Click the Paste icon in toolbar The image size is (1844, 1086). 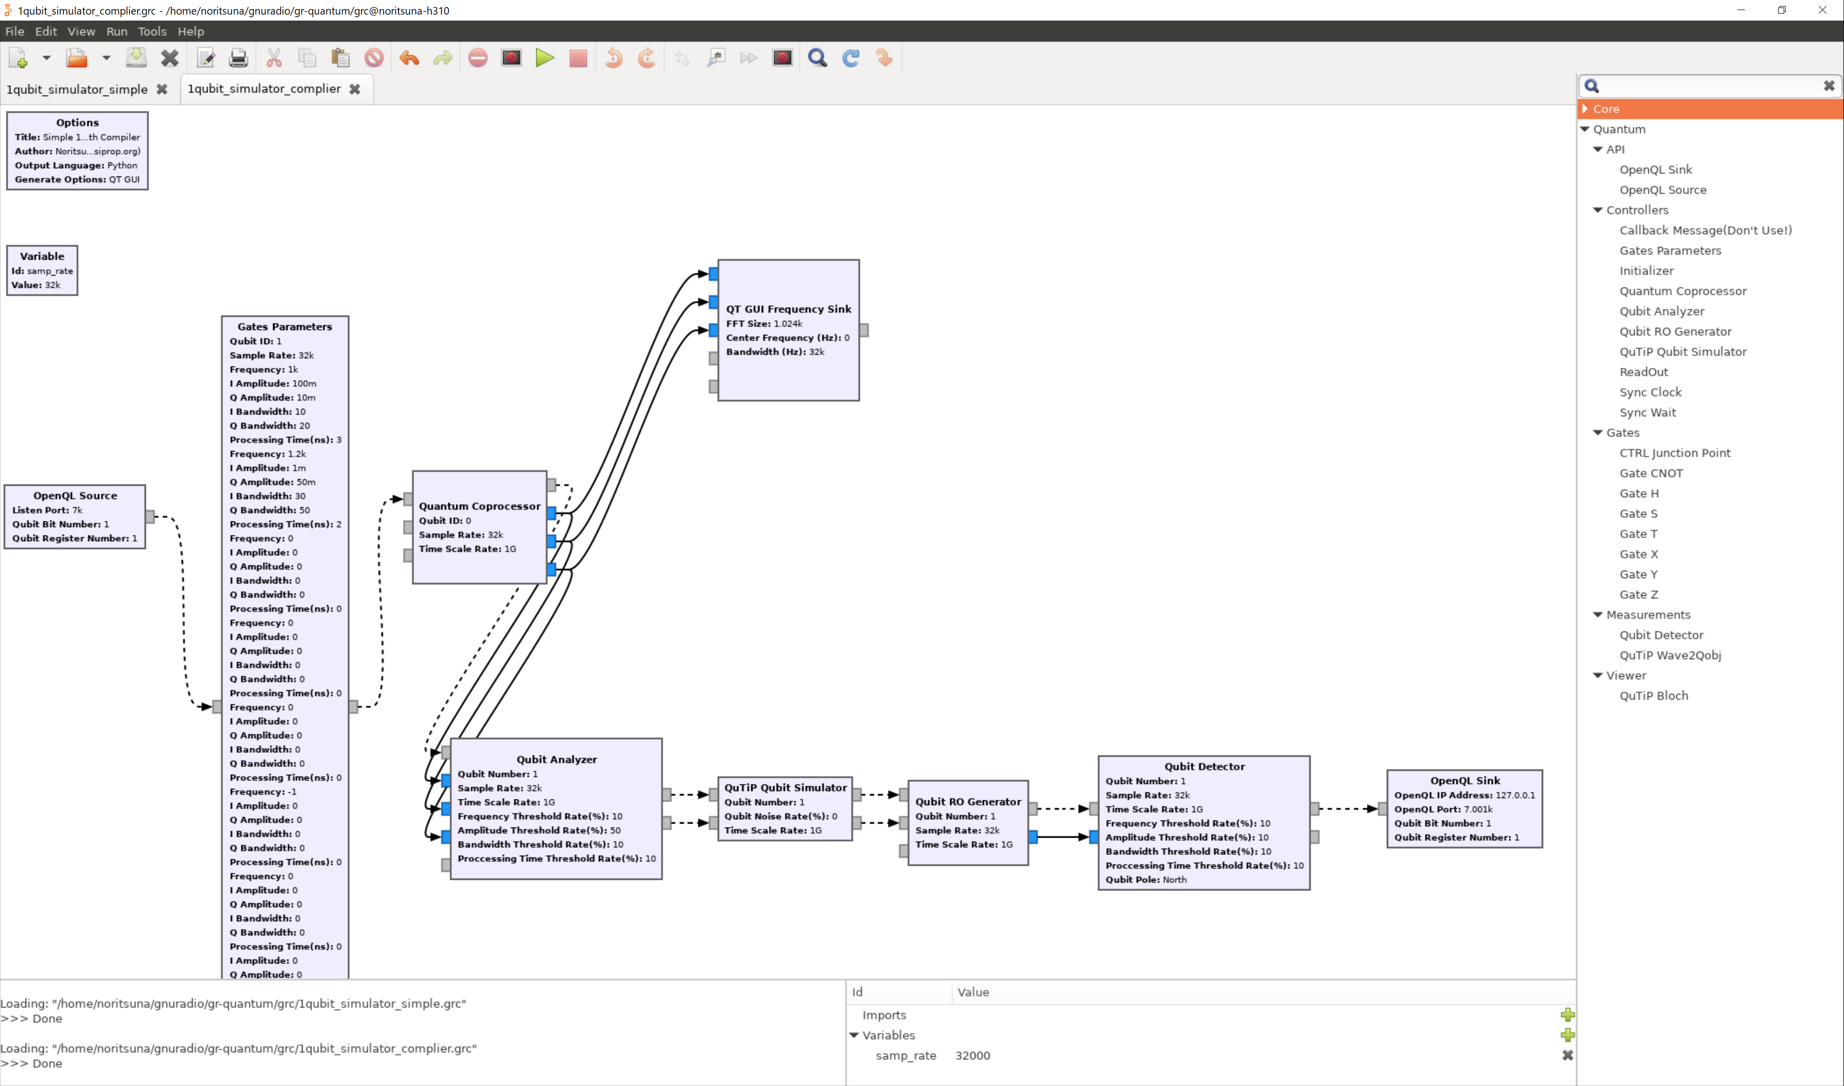tap(341, 58)
